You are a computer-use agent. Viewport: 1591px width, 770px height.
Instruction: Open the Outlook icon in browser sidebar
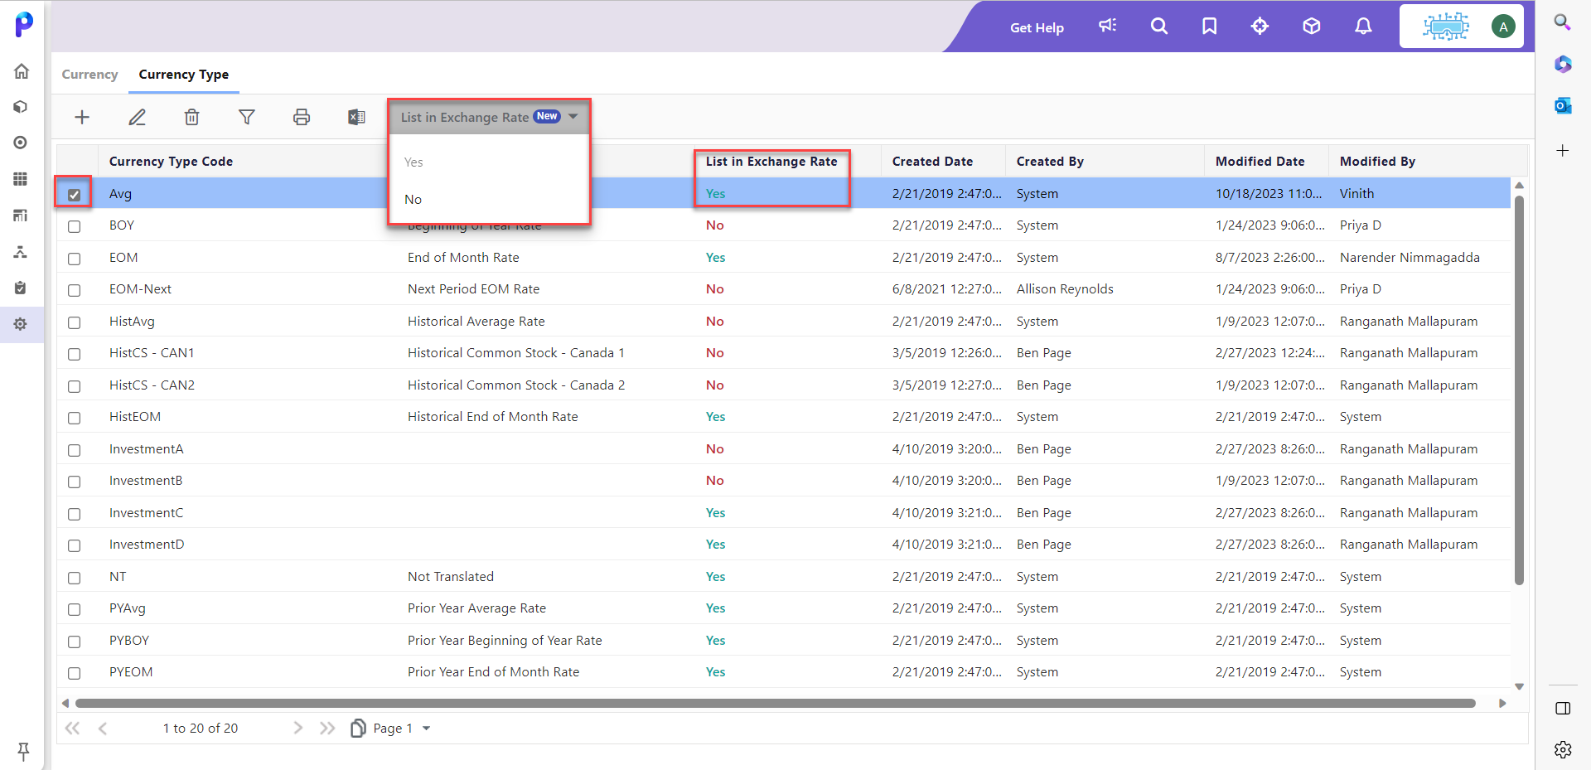[1563, 105]
